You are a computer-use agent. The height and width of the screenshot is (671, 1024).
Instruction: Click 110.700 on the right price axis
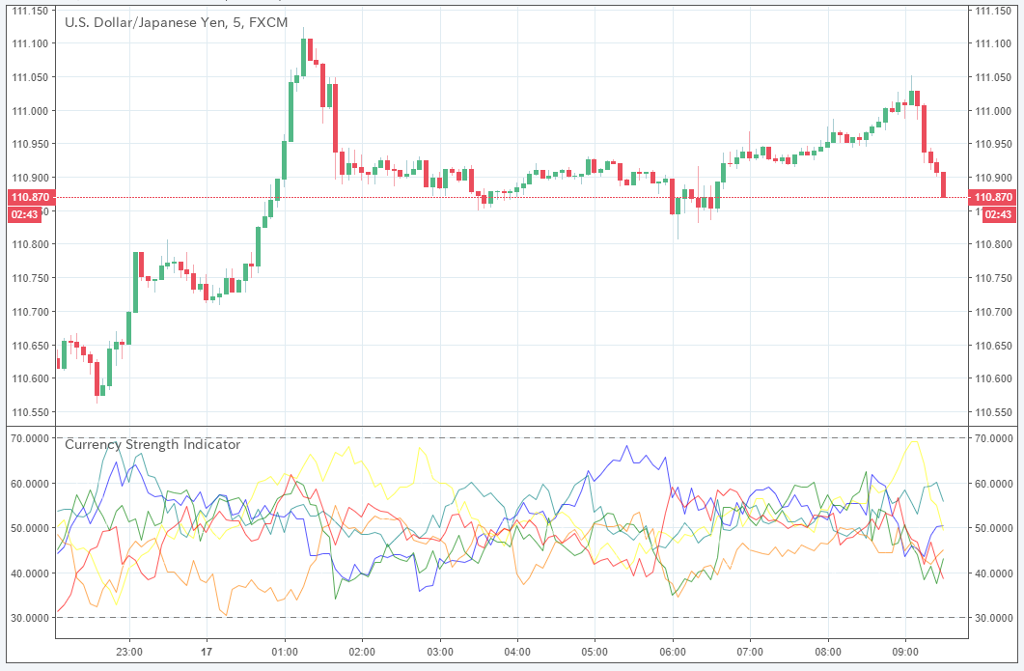[x=993, y=312]
